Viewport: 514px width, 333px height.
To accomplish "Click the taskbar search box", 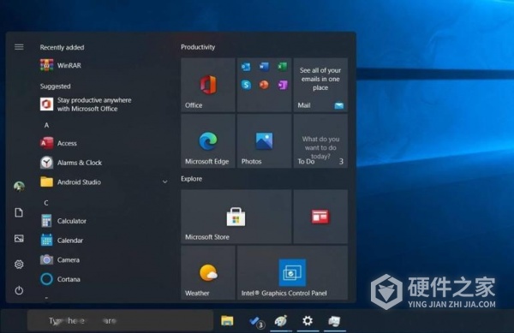I will click(120, 320).
